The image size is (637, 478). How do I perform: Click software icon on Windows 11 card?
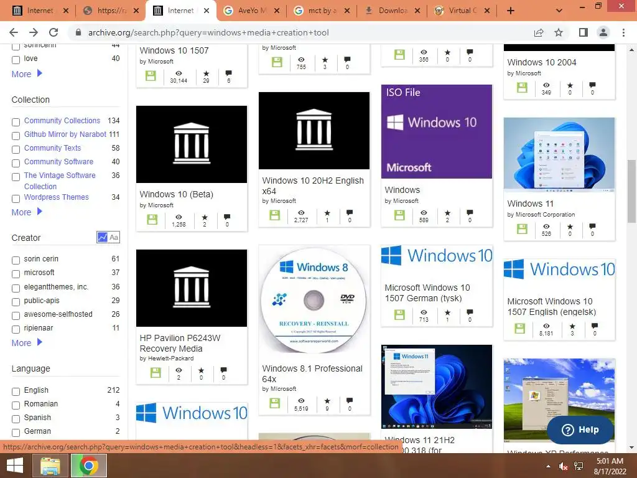tap(522, 229)
